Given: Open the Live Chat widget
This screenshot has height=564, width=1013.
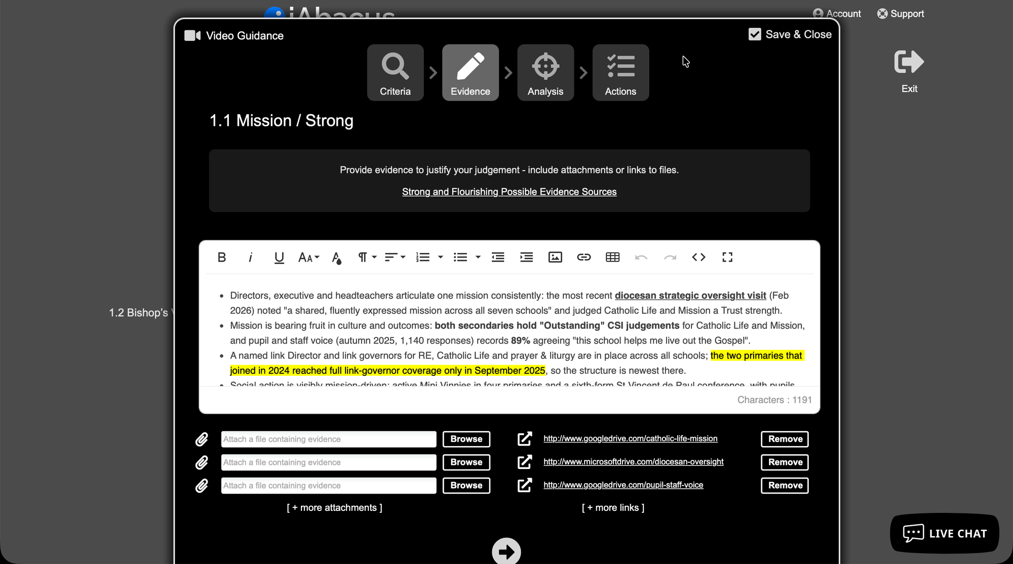Looking at the screenshot, I should pos(945,534).
